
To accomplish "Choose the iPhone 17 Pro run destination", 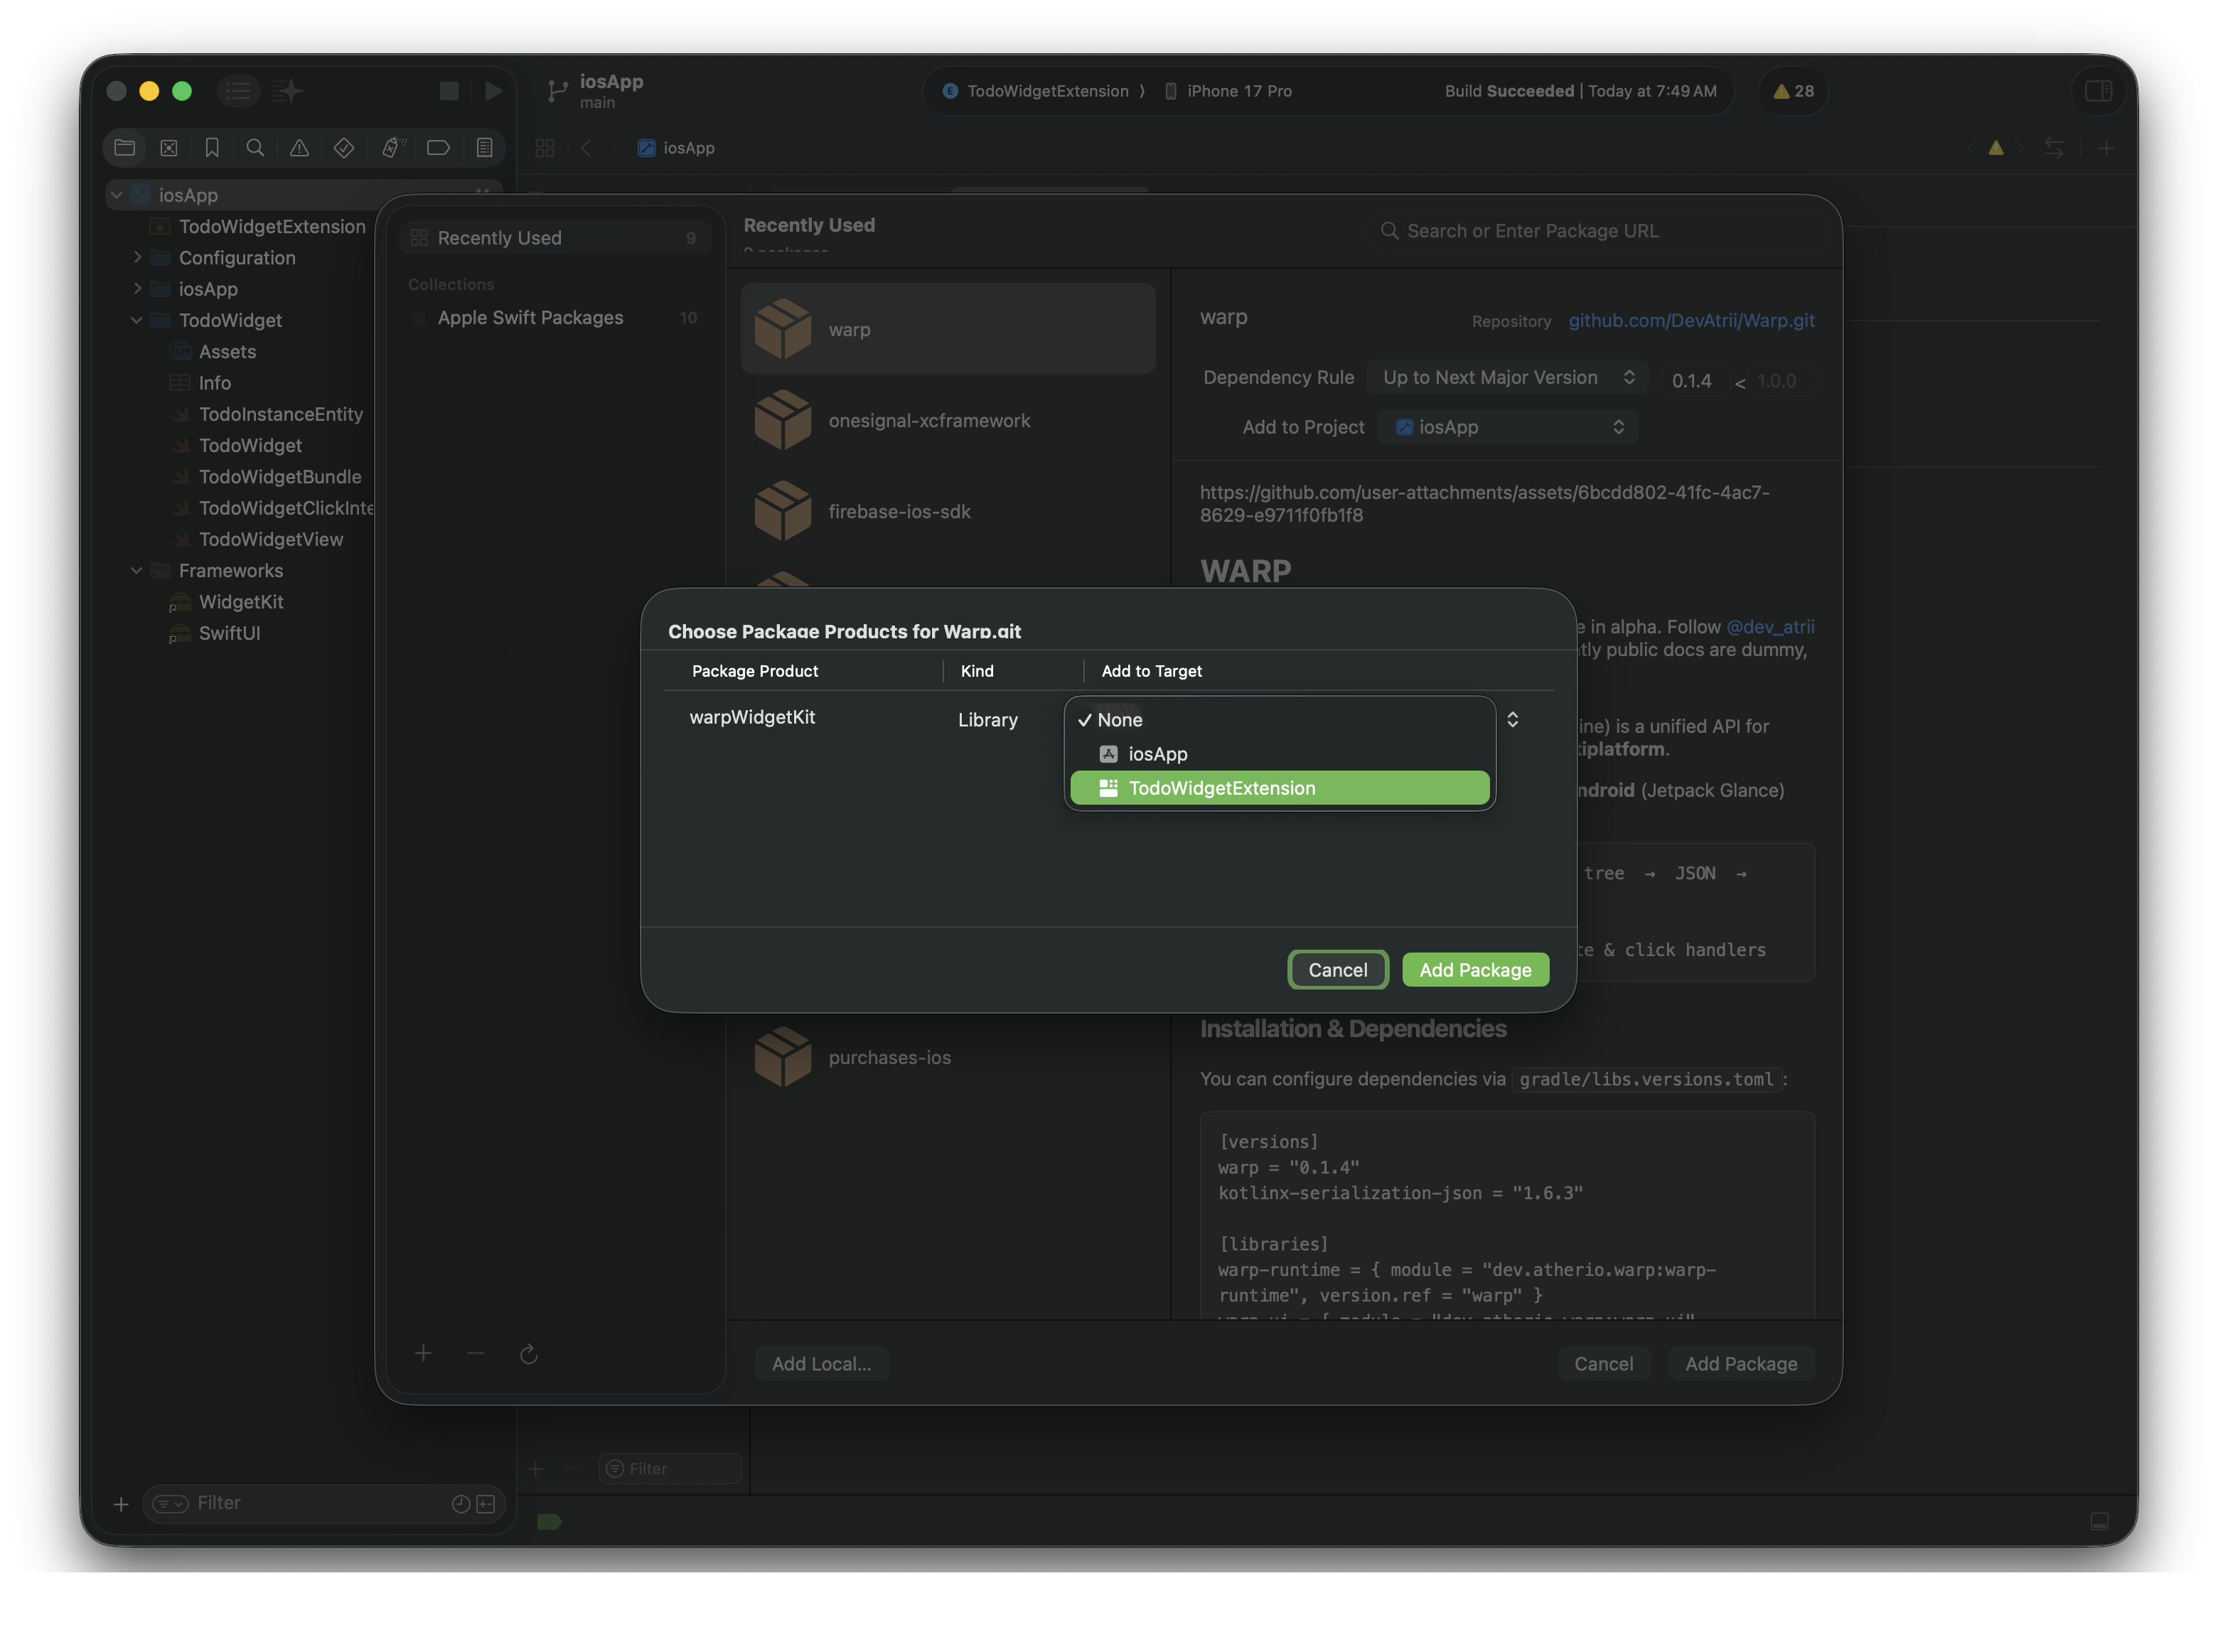I will 1229,91.
